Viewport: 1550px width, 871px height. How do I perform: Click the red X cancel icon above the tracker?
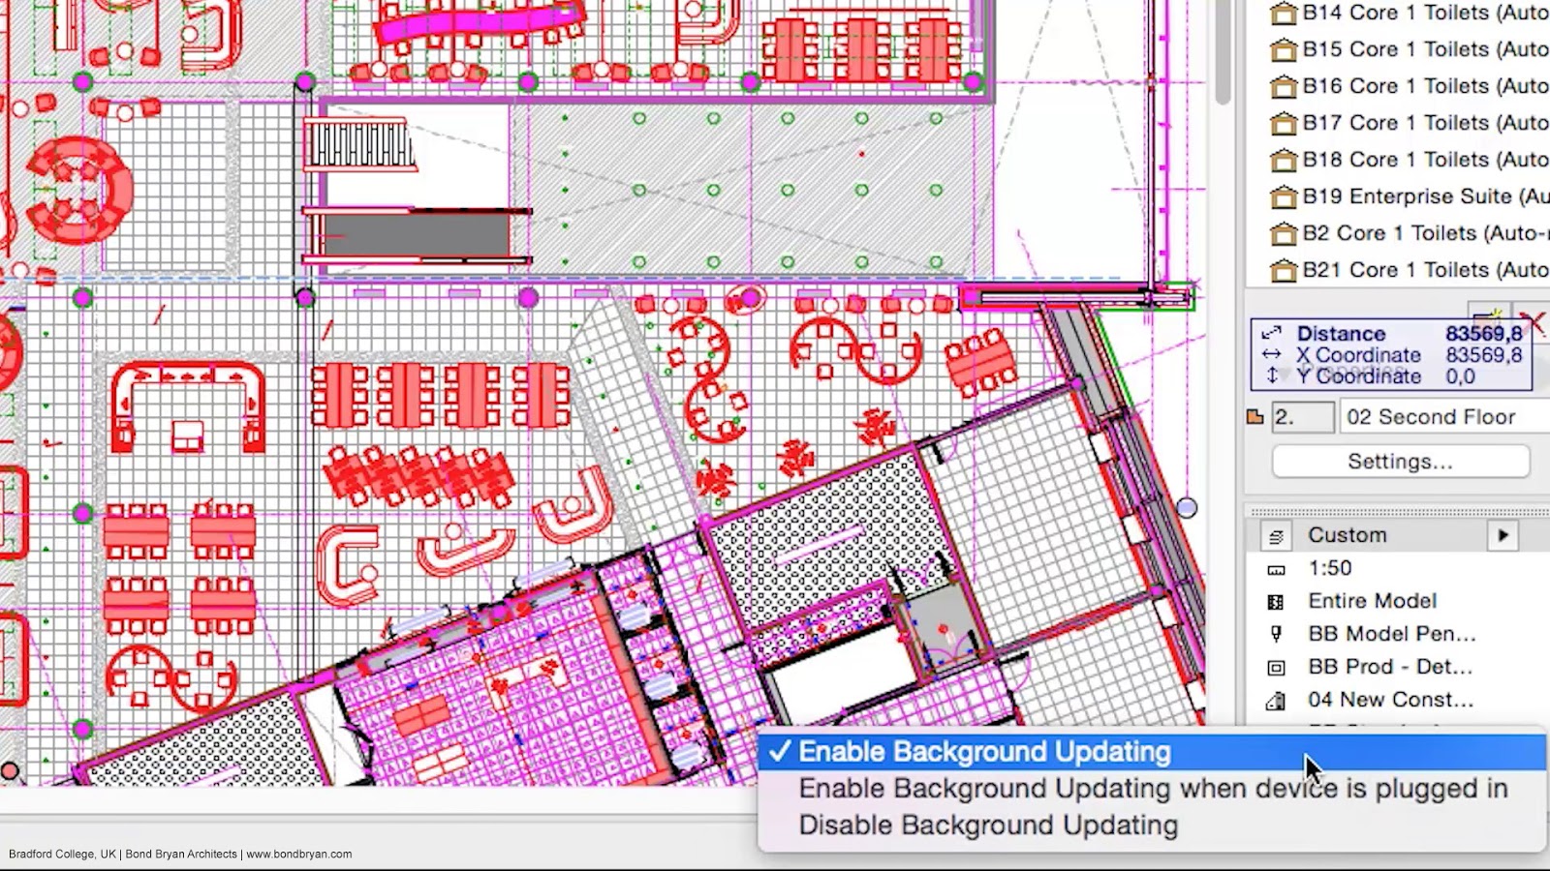(x=1534, y=323)
